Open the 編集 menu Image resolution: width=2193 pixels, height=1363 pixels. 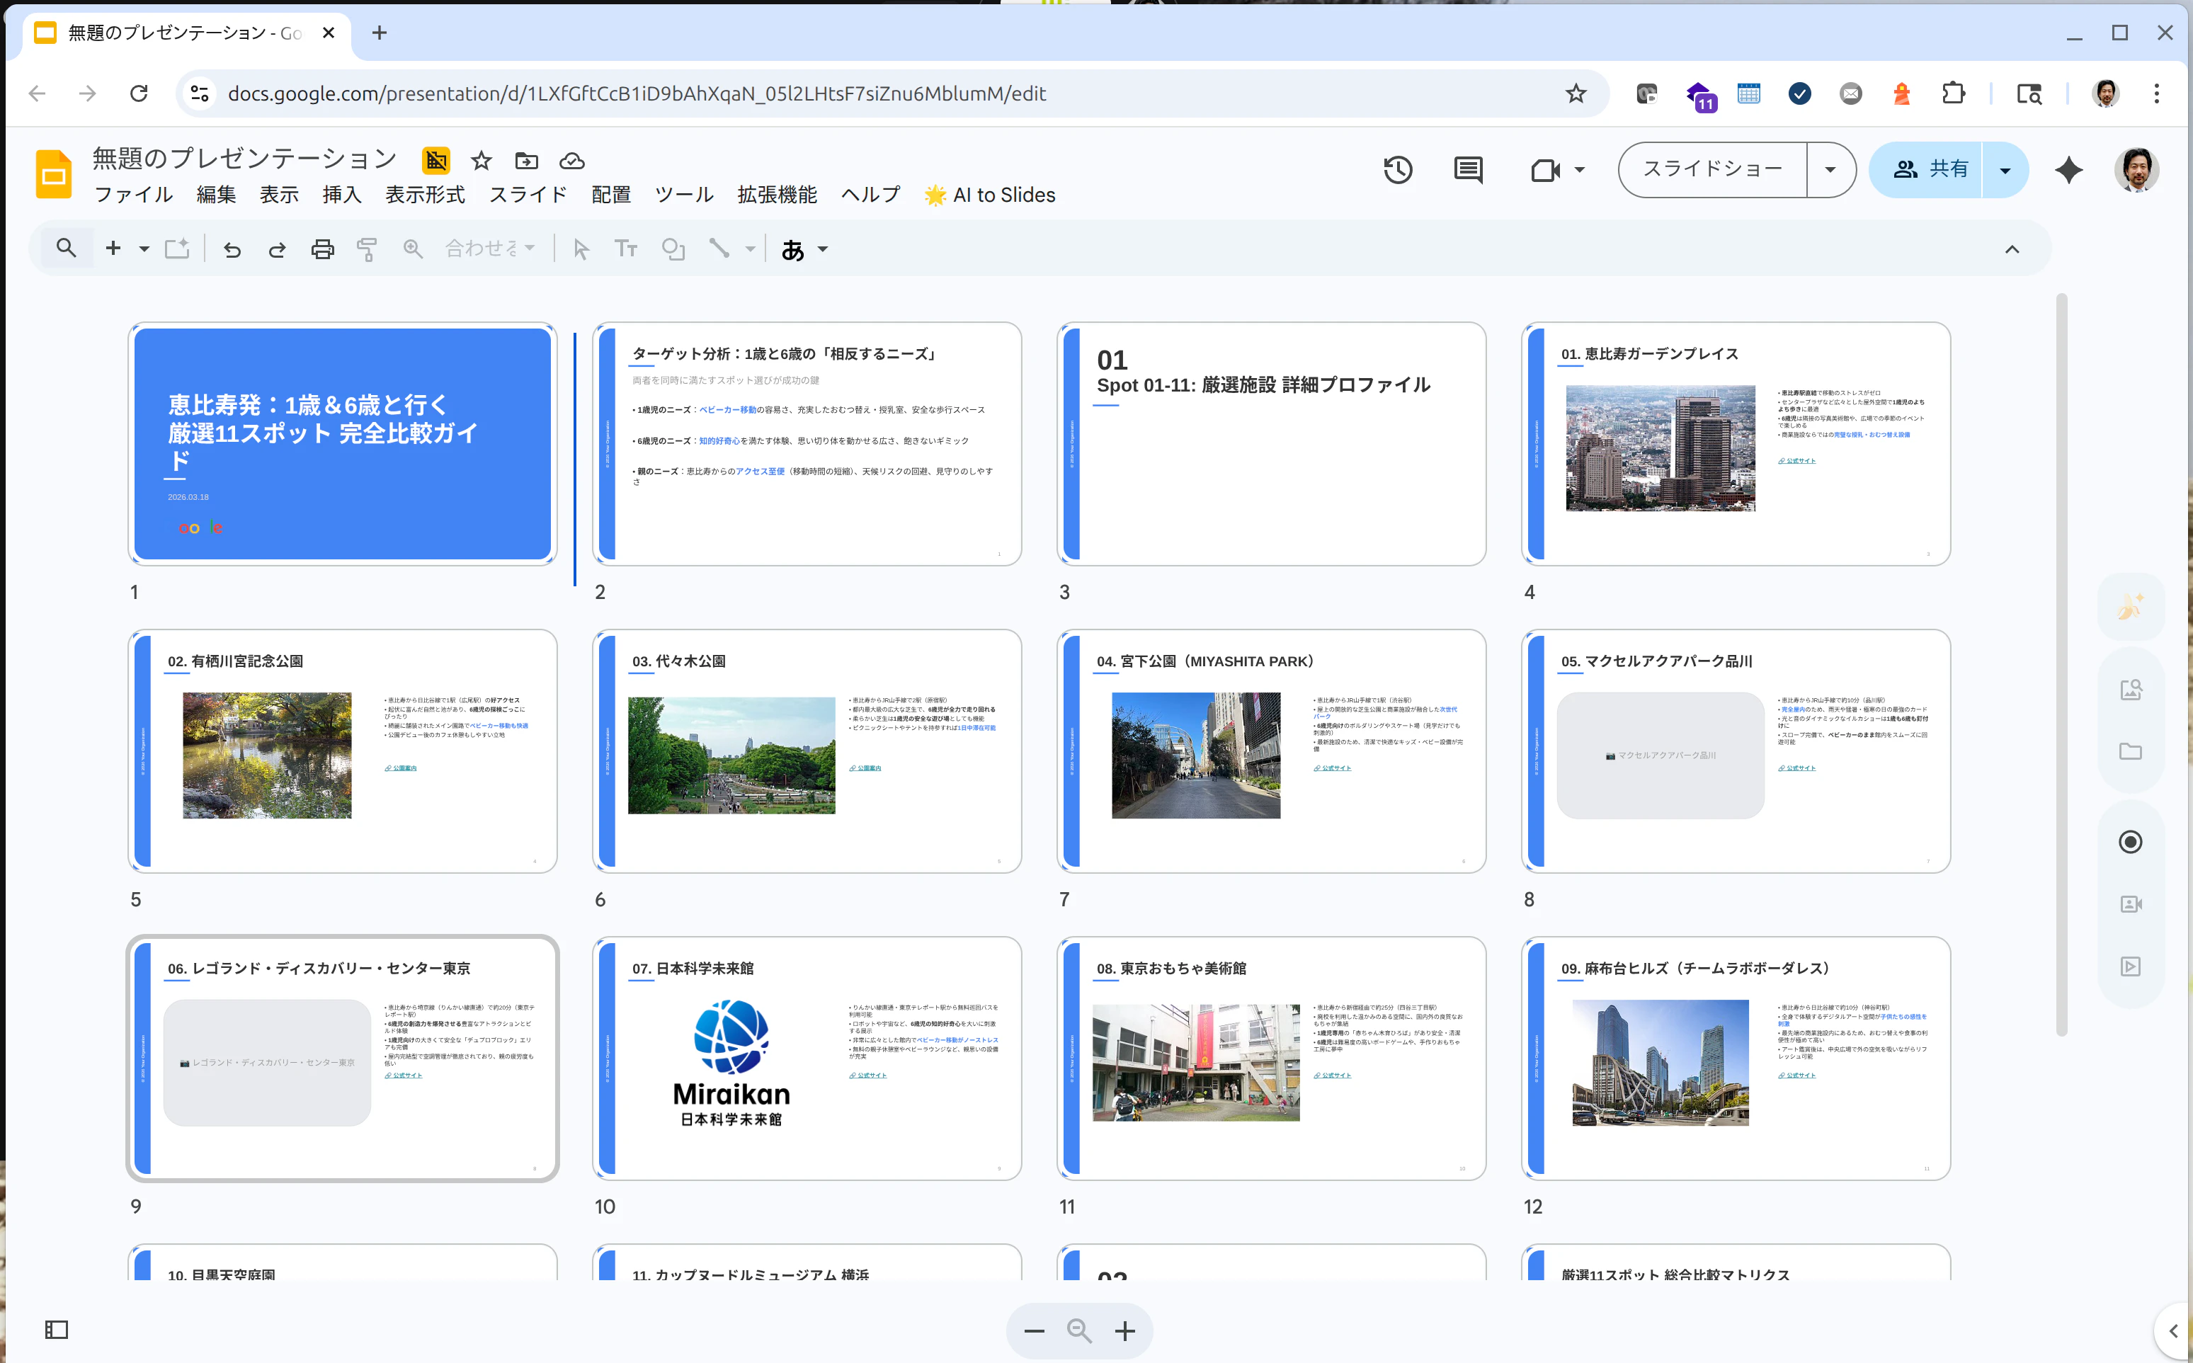216,195
